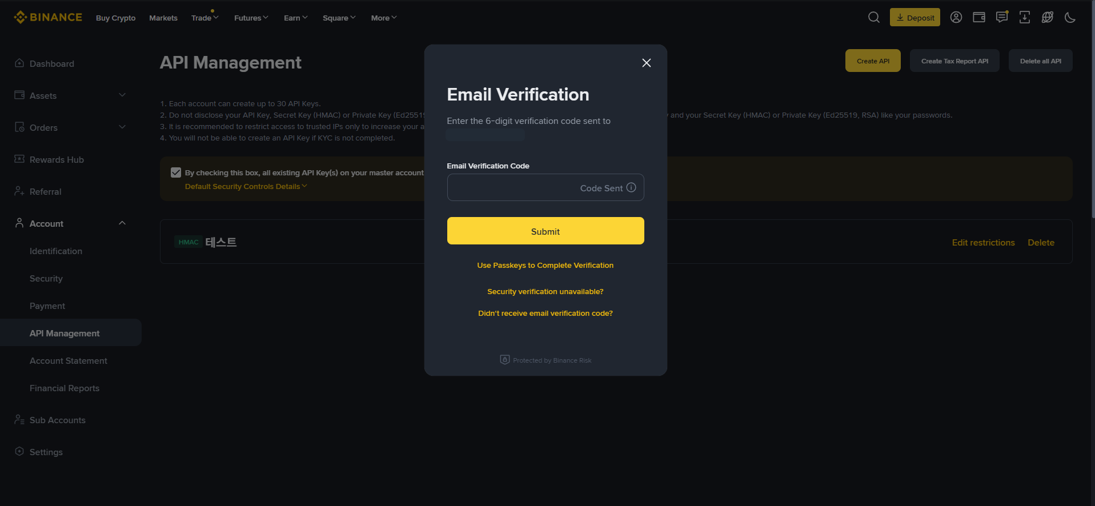1095x506 pixels.
Task: Uncheck the default security controls checkbox
Action: (x=176, y=172)
